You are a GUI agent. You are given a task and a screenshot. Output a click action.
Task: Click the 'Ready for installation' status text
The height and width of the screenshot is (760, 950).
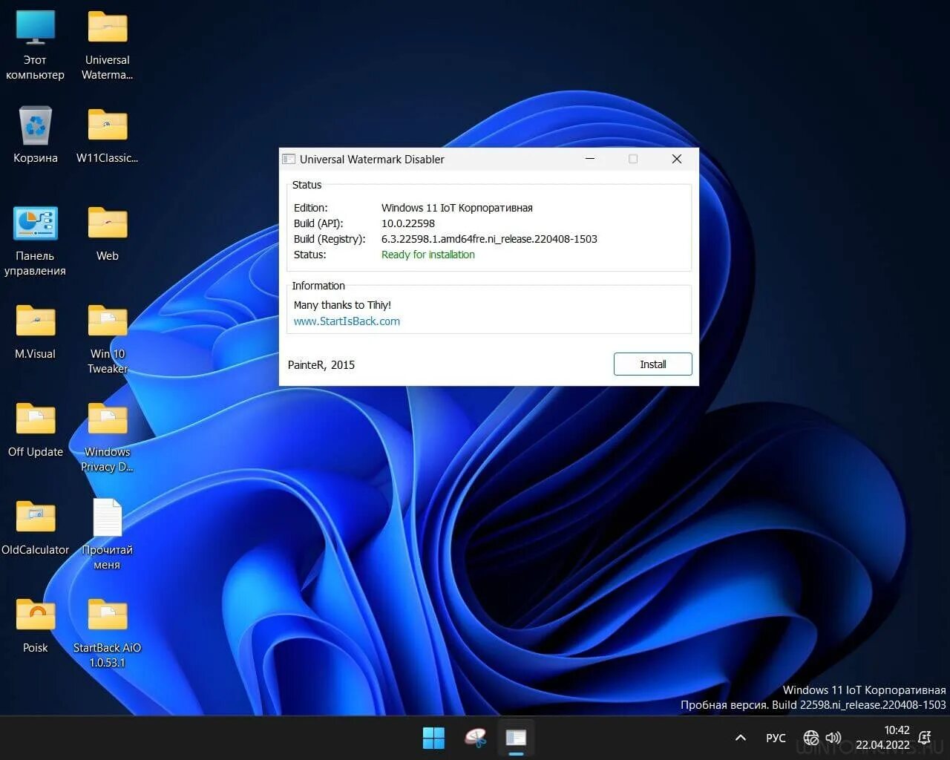[428, 255]
